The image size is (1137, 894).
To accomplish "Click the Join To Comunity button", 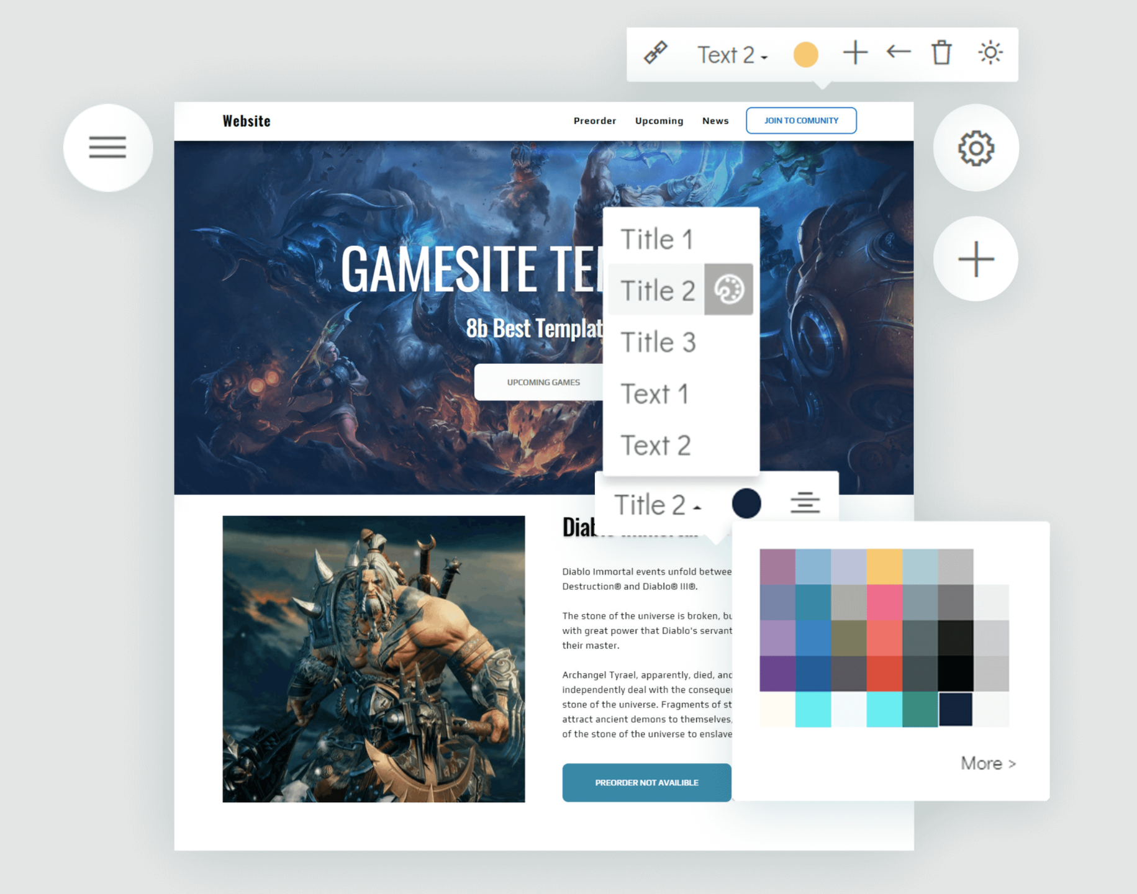I will pyautogui.click(x=801, y=120).
